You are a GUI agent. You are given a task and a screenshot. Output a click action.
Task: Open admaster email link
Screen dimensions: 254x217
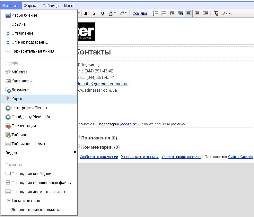[x=103, y=84]
